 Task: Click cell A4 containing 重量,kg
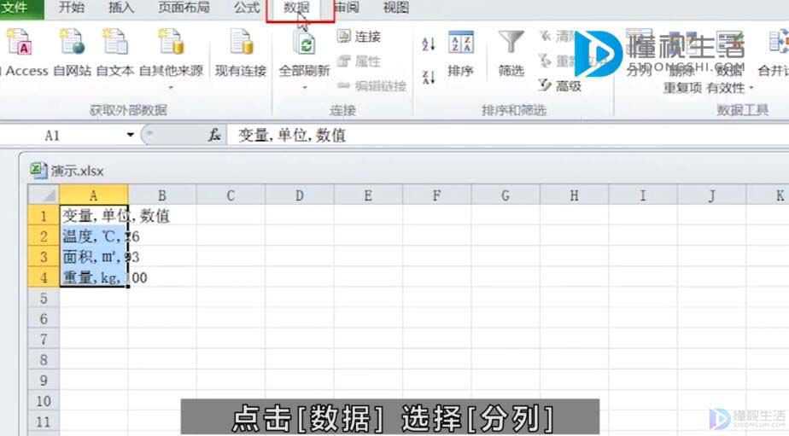coord(94,277)
